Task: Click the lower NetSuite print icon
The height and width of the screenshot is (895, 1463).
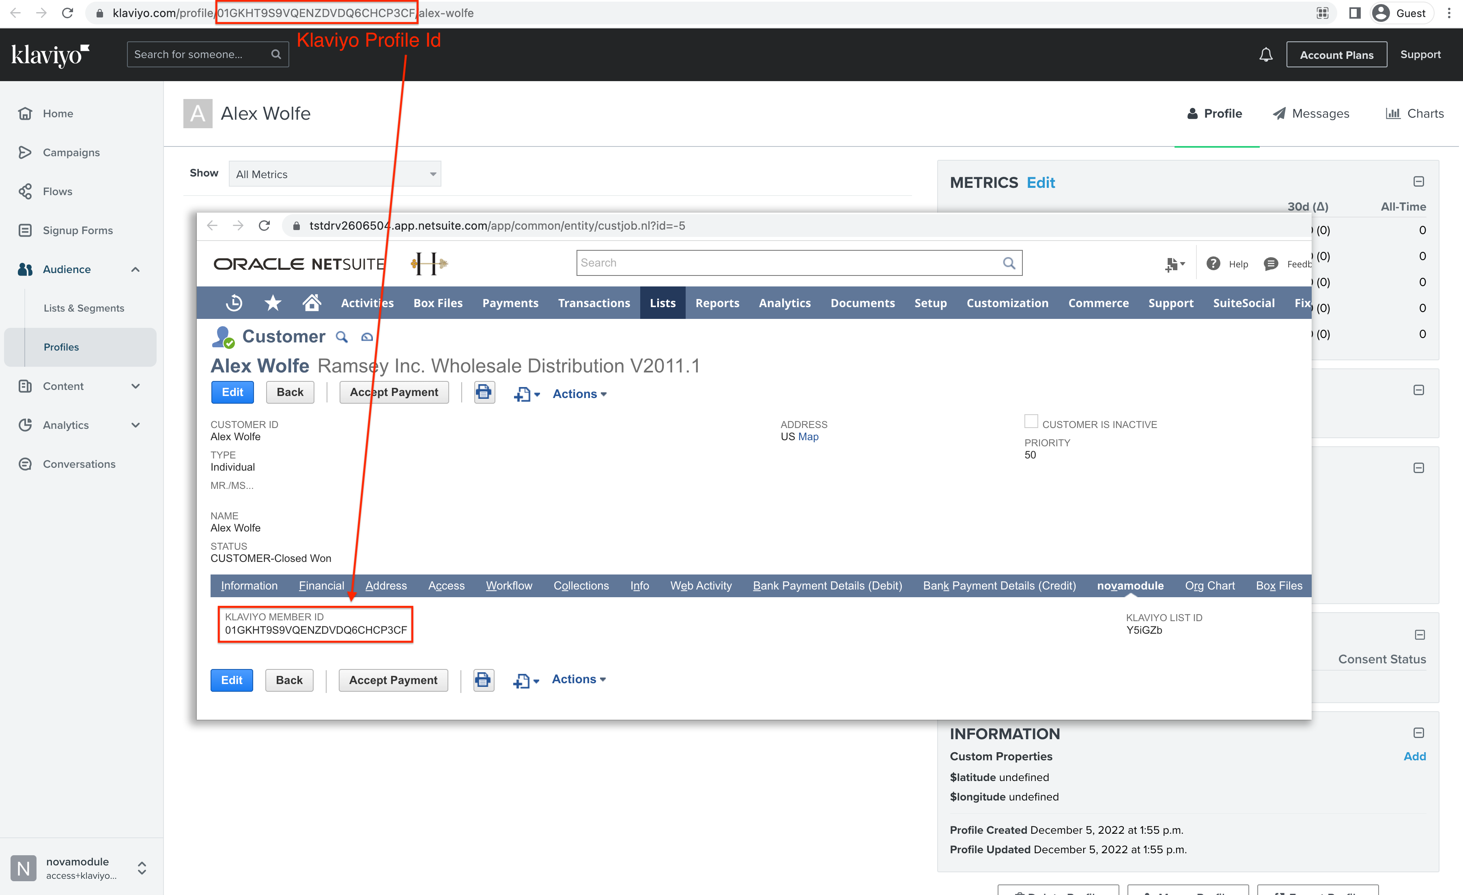Action: coord(483,680)
